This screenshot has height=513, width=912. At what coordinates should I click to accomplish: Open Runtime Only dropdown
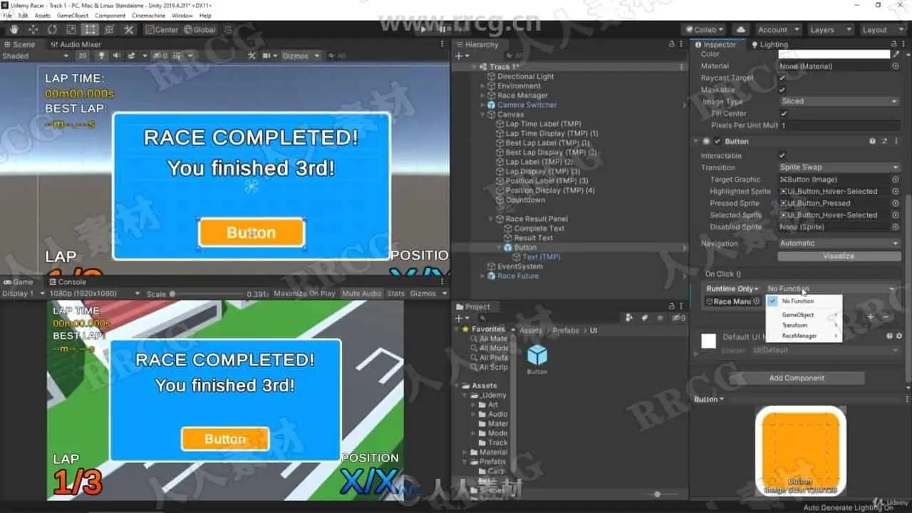[732, 289]
